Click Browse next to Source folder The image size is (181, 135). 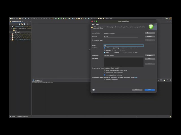pyautogui.click(x=150, y=33)
